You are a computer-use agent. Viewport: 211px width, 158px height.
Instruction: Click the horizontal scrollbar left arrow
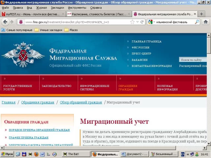(x=2, y=148)
